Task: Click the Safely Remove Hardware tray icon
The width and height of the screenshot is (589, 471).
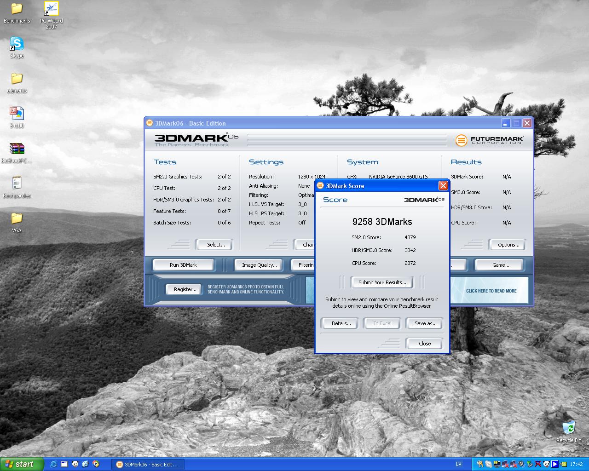Action: pos(529,464)
